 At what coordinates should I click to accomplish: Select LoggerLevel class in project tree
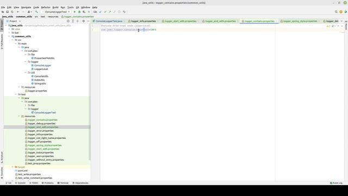coord(41,69)
